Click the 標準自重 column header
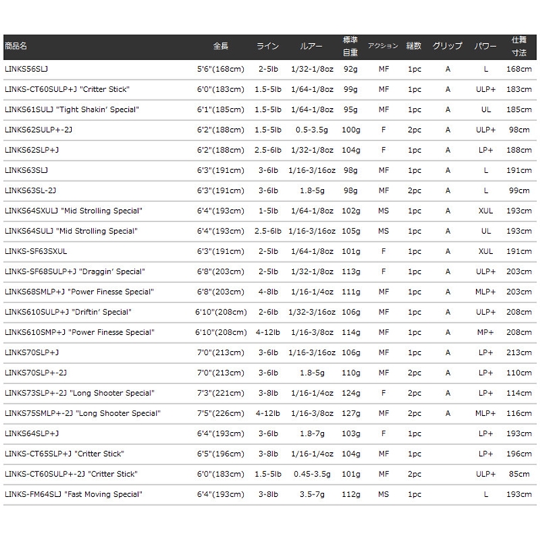This screenshot has width=540, height=540. (x=350, y=46)
